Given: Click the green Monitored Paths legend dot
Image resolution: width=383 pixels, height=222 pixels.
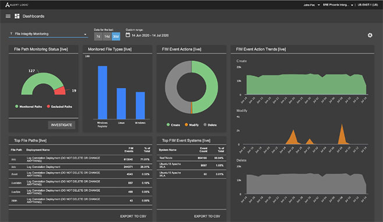Looking at the screenshot, I should pyautogui.click(x=17, y=106).
